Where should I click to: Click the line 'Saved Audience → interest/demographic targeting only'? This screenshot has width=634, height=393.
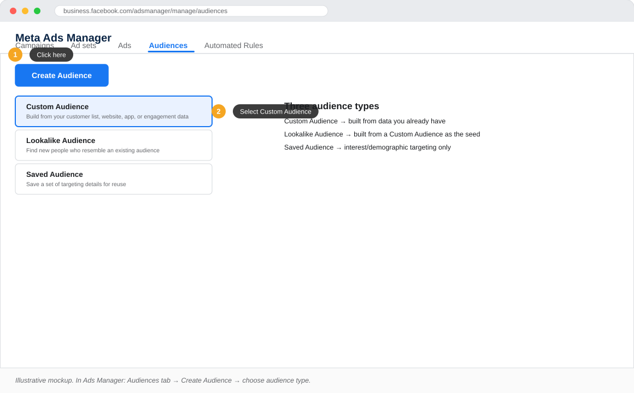(367, 147)
